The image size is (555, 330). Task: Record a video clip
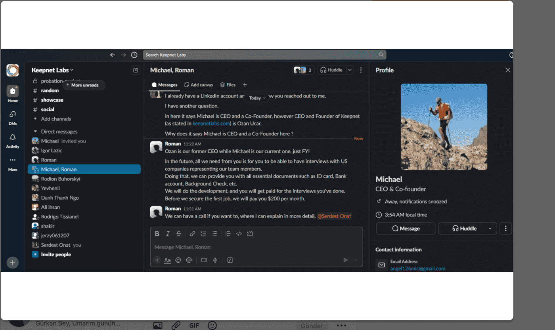click(204, 260)
